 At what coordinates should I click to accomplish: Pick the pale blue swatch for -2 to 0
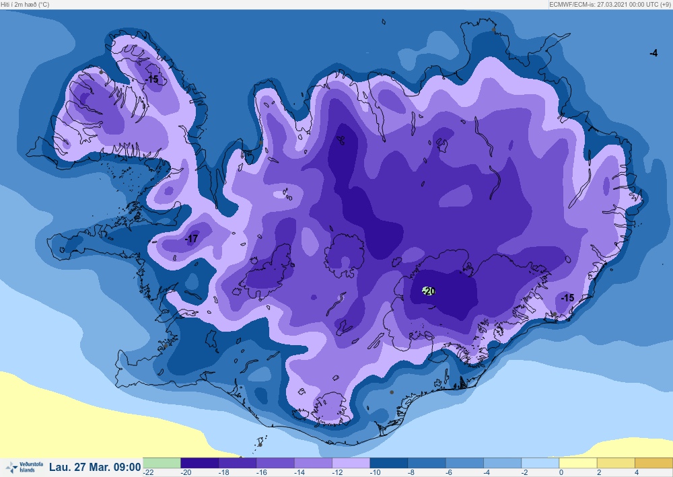pos(540,463)
